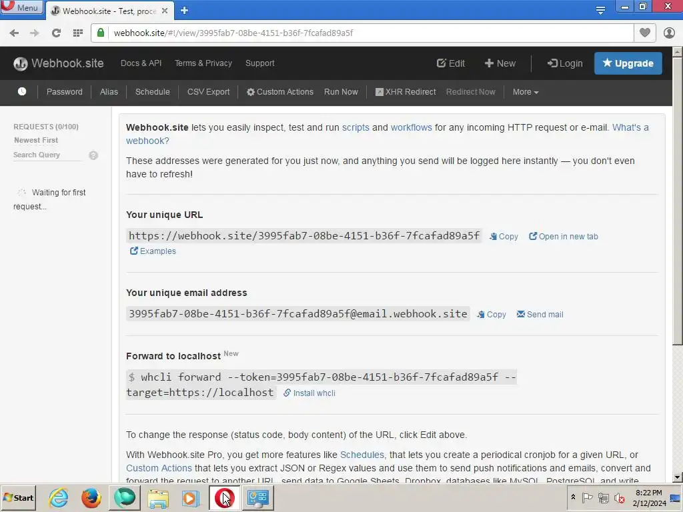This screenshot has width=683, height=512.
Task: Open the Opera Menu button
Action: point(21,7)
